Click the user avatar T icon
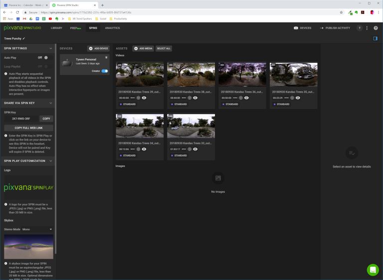 point(360,28)
